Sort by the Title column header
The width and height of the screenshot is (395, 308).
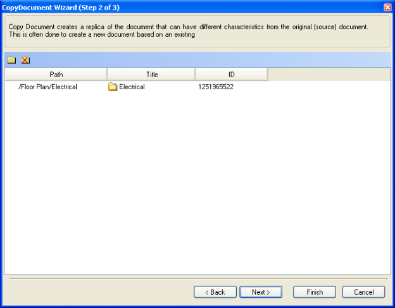point(151,75)
